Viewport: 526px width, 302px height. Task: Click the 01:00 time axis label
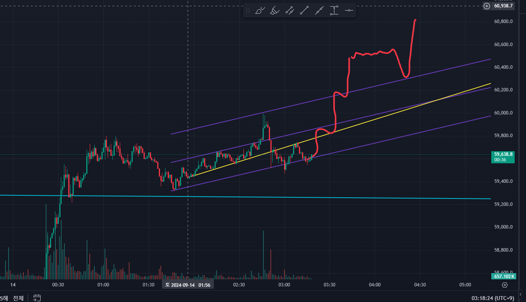103,285
